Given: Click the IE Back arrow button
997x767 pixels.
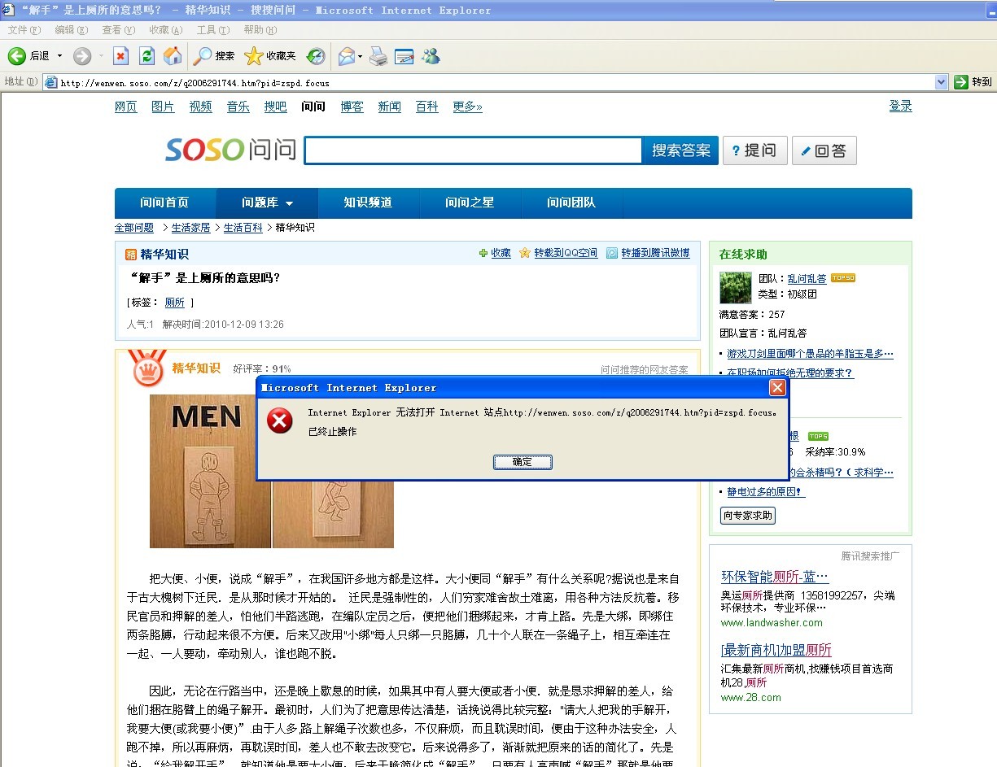Looking at the screenshot, I should (x=17, y=56).
